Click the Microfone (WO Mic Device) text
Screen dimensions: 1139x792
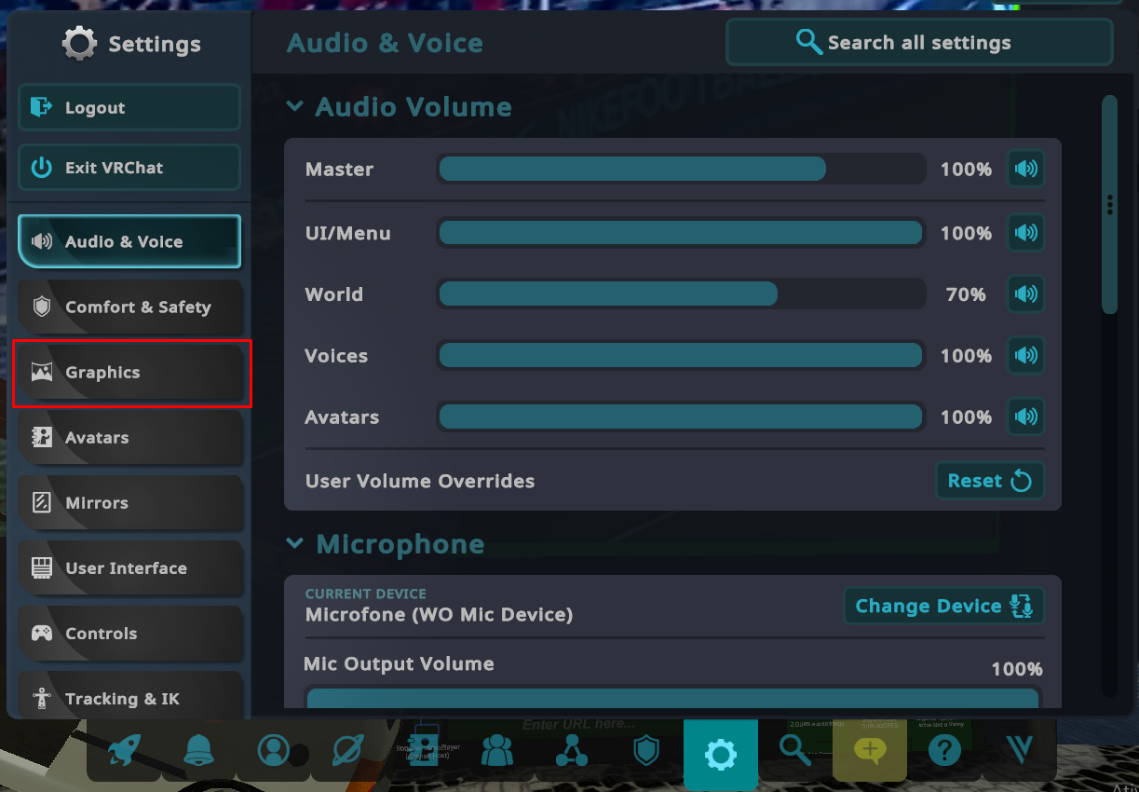point(439,615)
